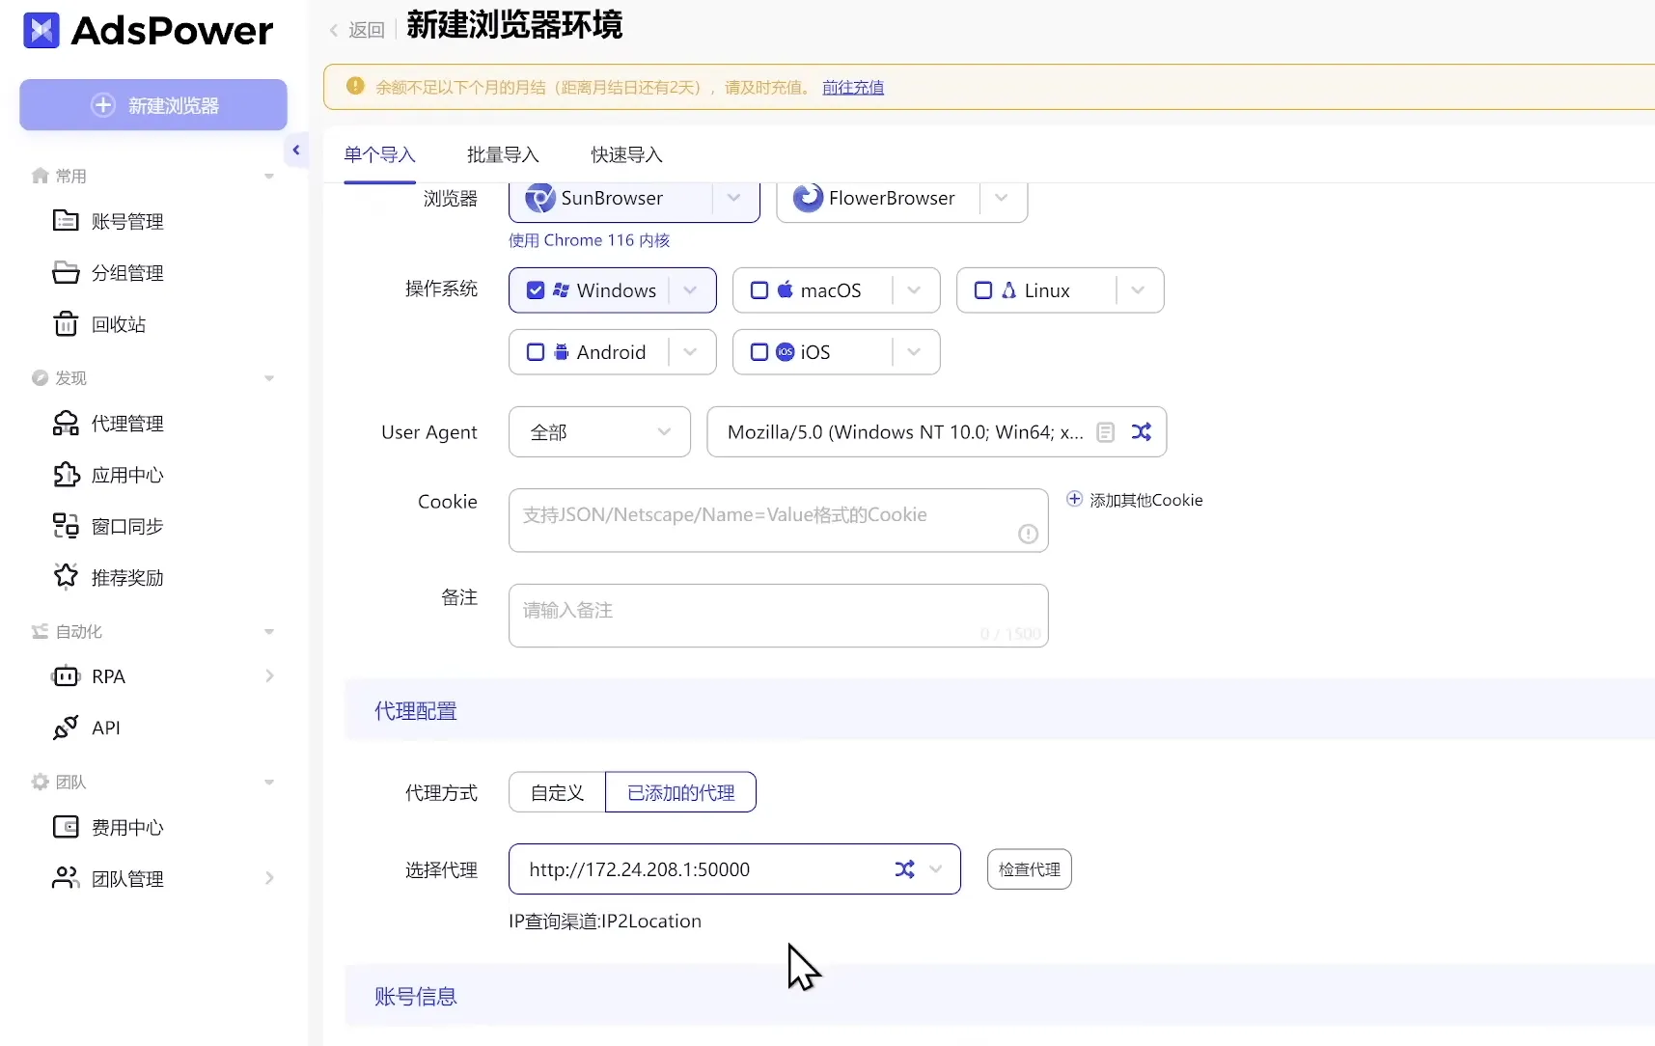
Task: Open the SunBrowser version dropdown
Action: (733, 198)
